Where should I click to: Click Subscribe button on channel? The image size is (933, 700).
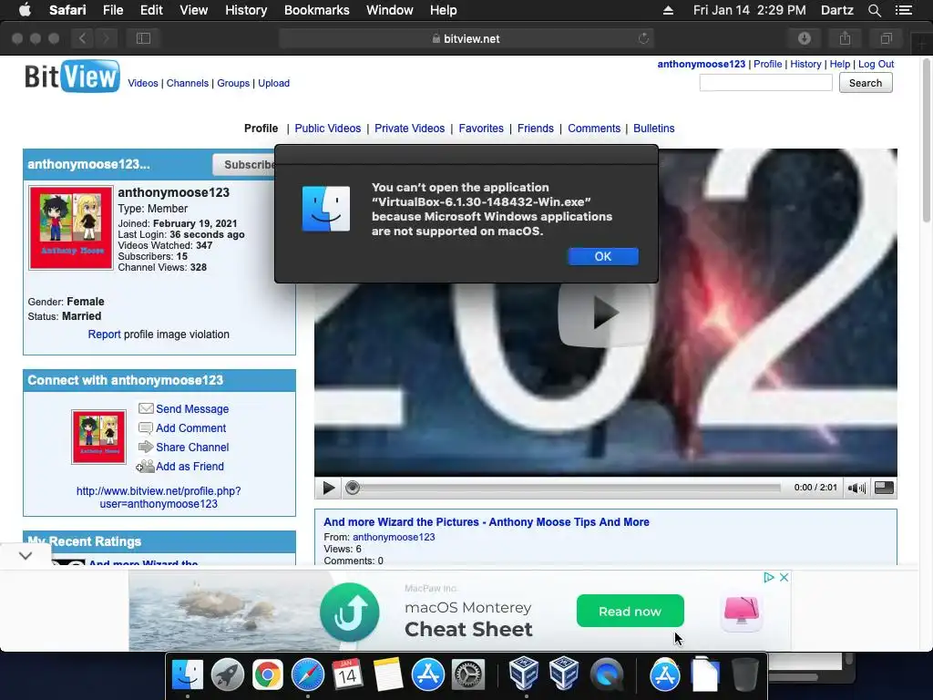244,165
